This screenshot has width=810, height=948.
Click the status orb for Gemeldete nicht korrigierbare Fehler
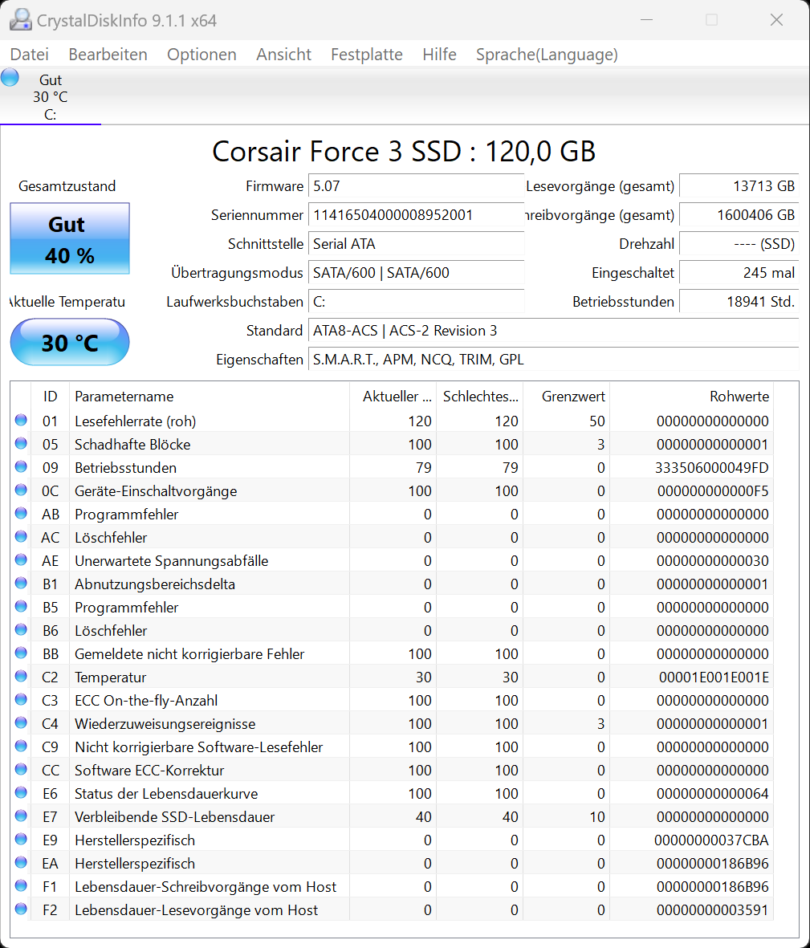(21, 653)
